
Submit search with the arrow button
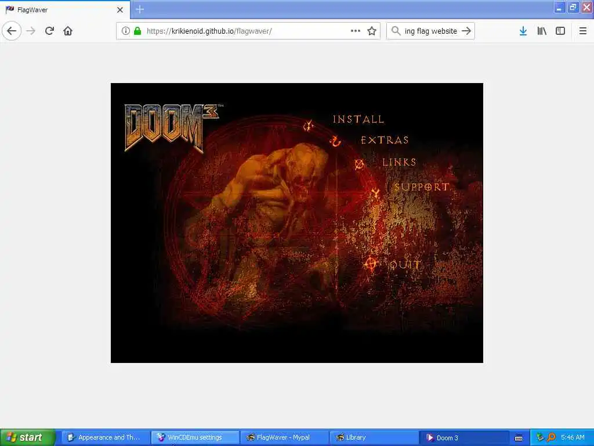(466, 31)
